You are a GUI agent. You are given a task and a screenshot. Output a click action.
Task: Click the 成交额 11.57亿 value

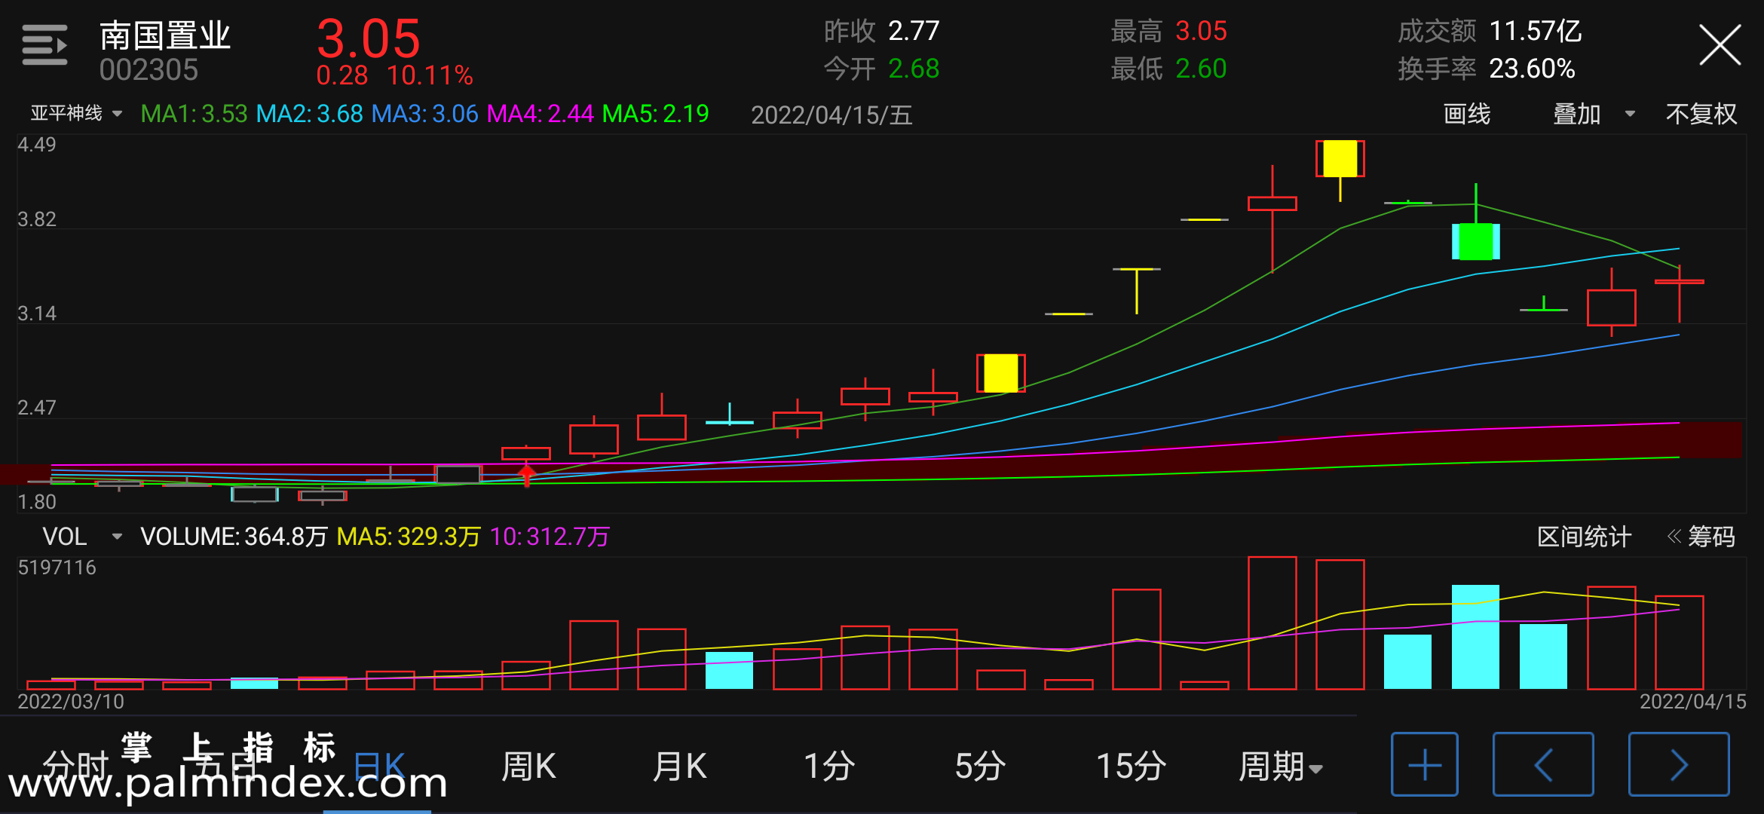pyautogui.click(x=1490, y=31)
